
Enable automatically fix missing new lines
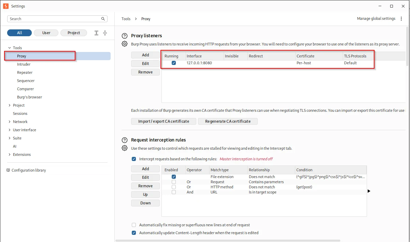[x=134, y=225]
